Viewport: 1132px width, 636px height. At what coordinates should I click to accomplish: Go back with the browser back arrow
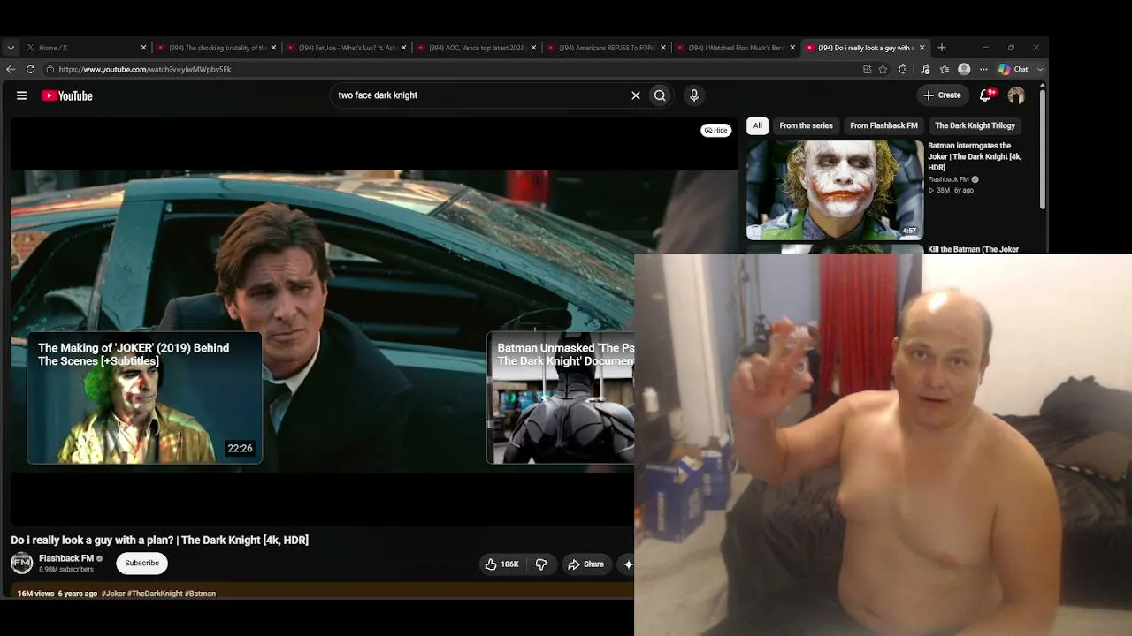tap(11, 69)
